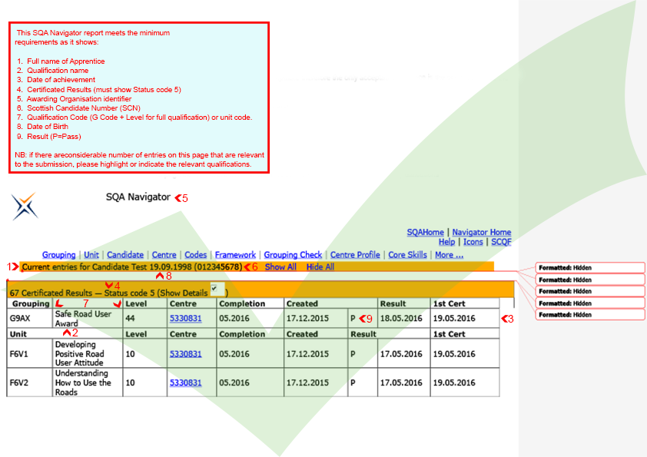Click the Grouping column header
Image resolution: width=647 pixels, height=457 pixels.
coord(31,303)
